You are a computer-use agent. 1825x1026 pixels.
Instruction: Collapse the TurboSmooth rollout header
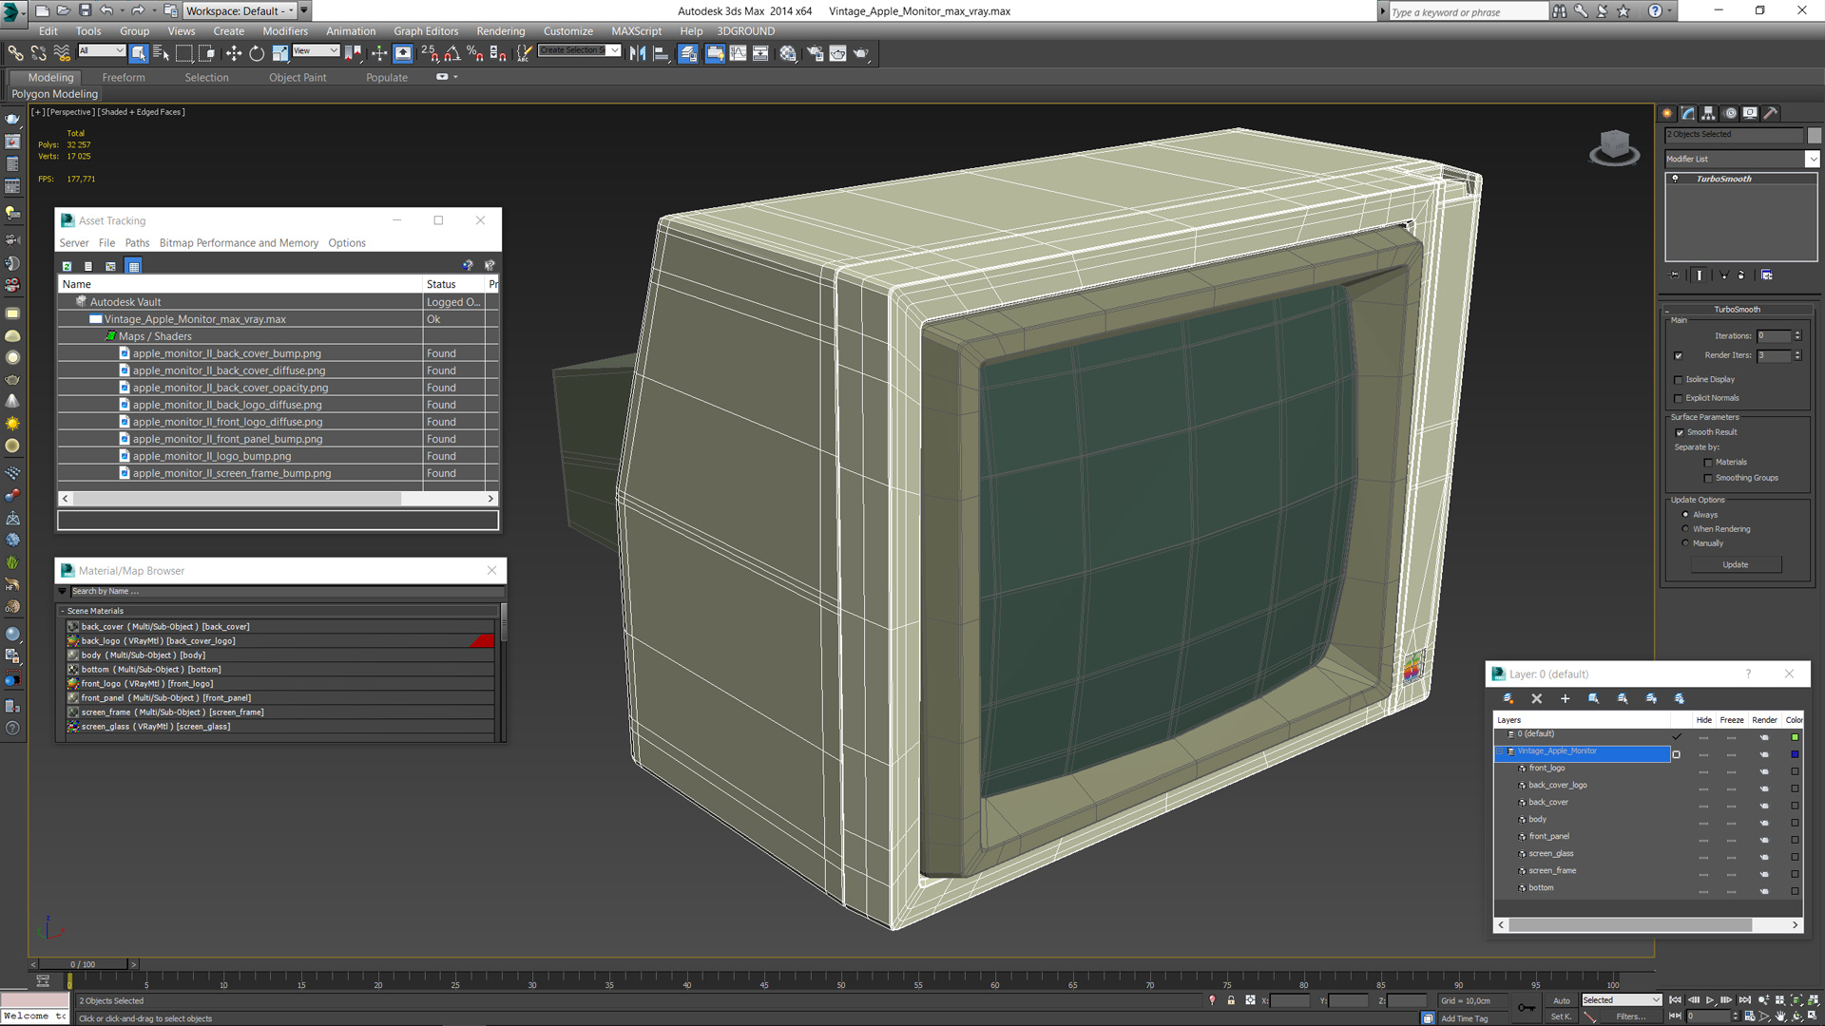1737,310
